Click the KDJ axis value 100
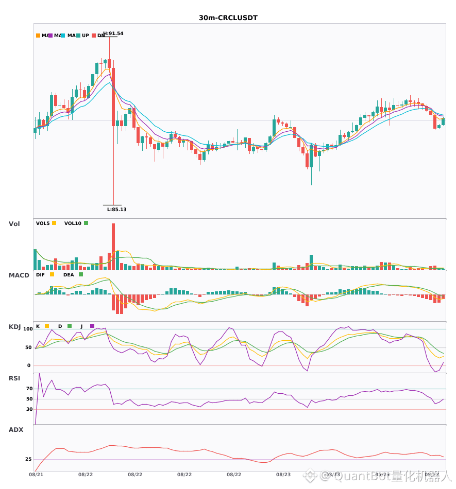Viewport: 456px width, 489px height. tap(28, 329)
